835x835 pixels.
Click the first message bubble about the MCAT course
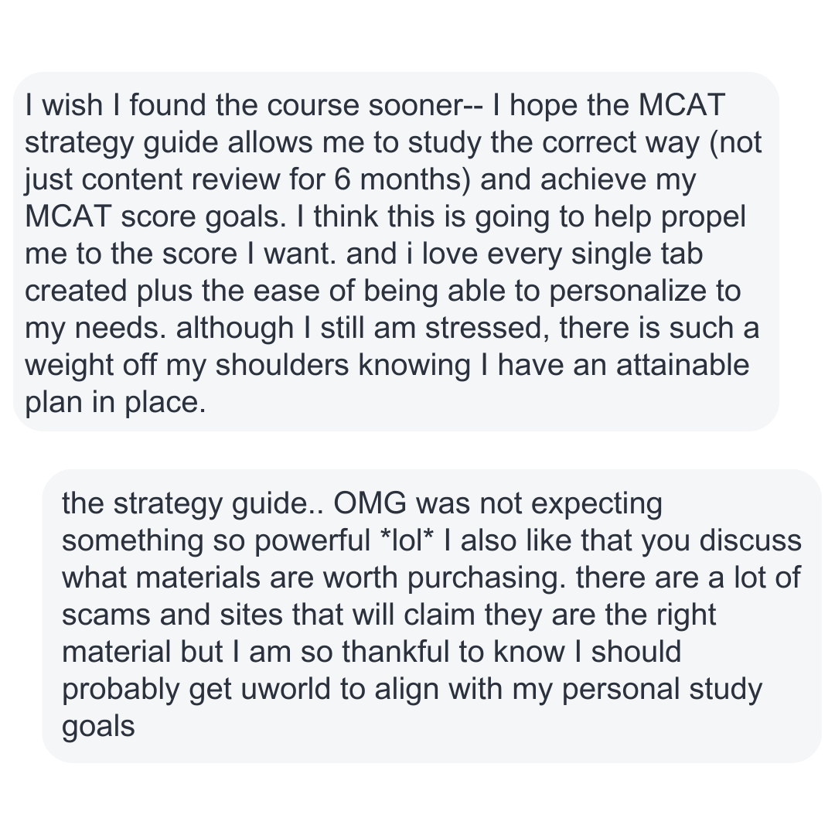tap(396, 251)
